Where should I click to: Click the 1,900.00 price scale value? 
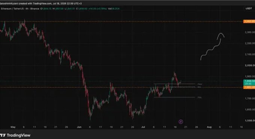250,76
